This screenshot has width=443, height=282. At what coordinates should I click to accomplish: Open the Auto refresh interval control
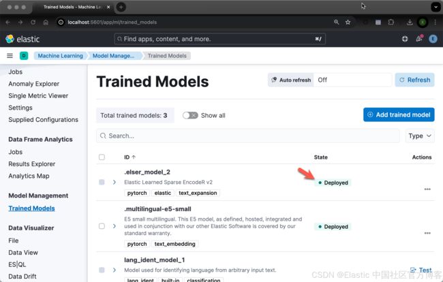click(x=352, y=80)
